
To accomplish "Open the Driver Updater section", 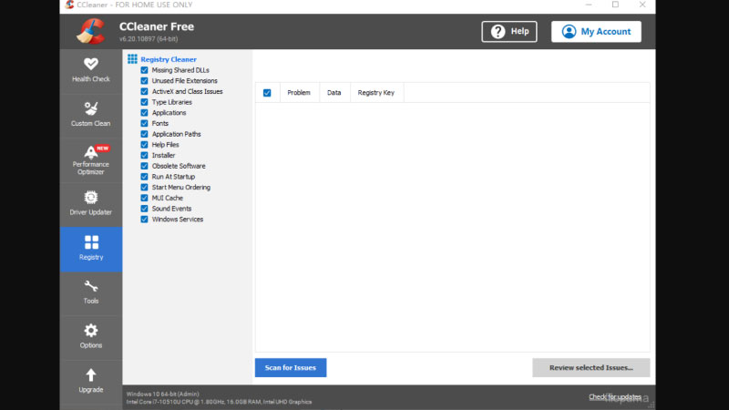I will click(x=90, y=203).
